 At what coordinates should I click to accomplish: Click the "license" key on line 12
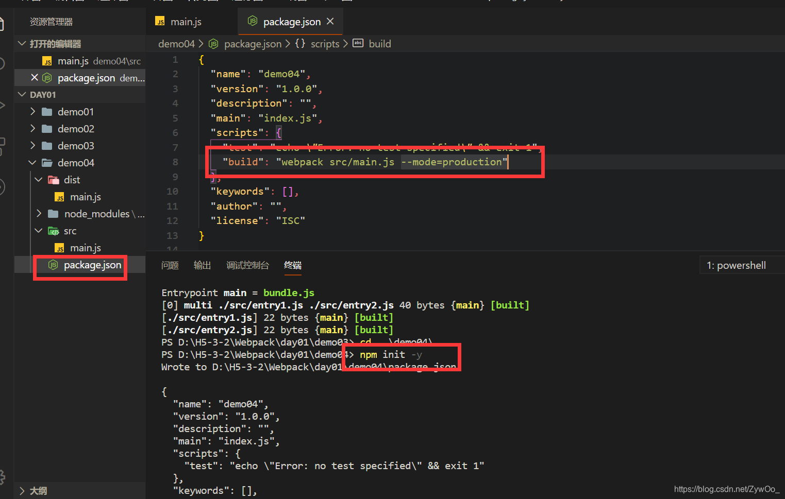pyautogui.click(x=237, y=220)
